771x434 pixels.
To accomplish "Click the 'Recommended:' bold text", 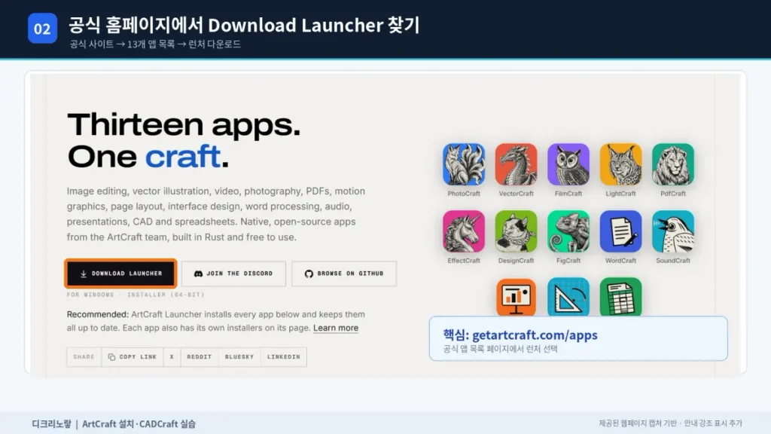I will [x=97, y=314].
